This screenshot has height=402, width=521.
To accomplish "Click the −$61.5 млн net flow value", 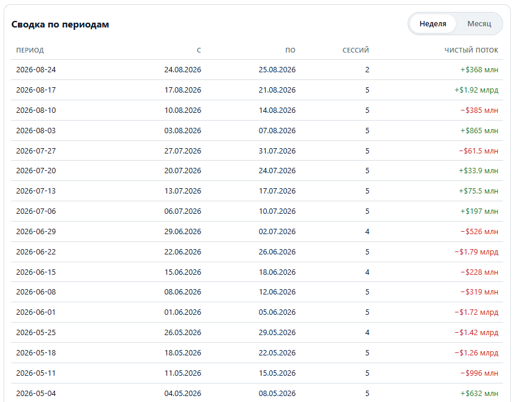I will tap(479, 151).
